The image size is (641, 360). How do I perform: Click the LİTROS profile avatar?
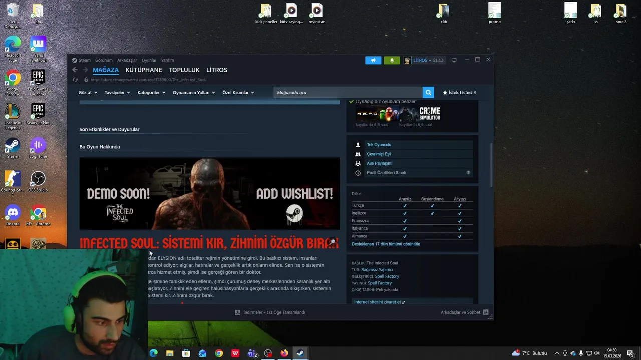407,60
